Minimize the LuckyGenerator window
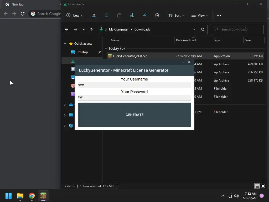 click(x=183, y=62)
